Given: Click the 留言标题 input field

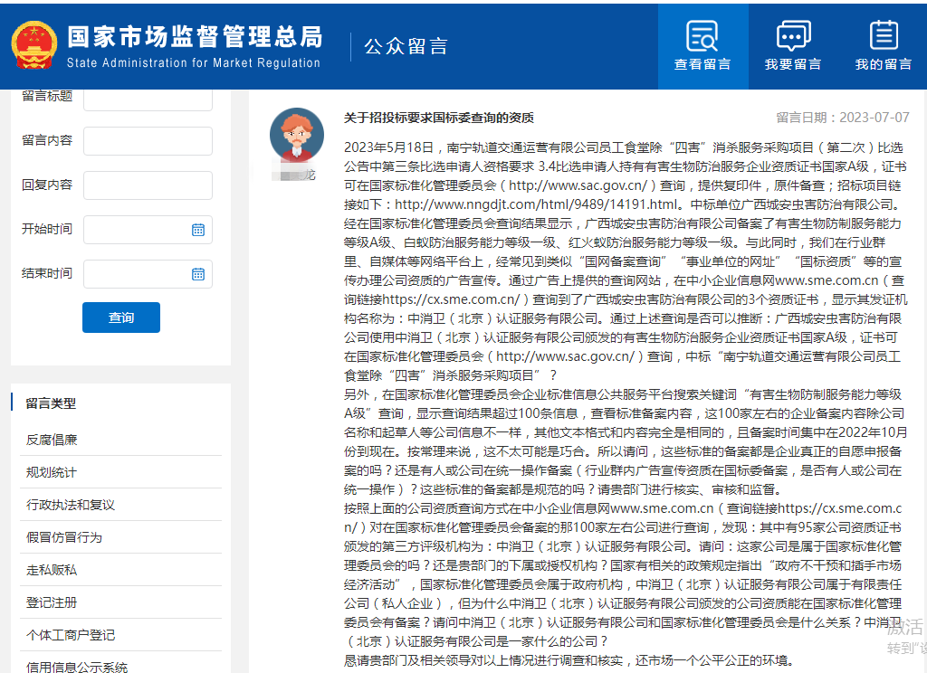Looking at the screenshot, I should (x=148, y=100).
